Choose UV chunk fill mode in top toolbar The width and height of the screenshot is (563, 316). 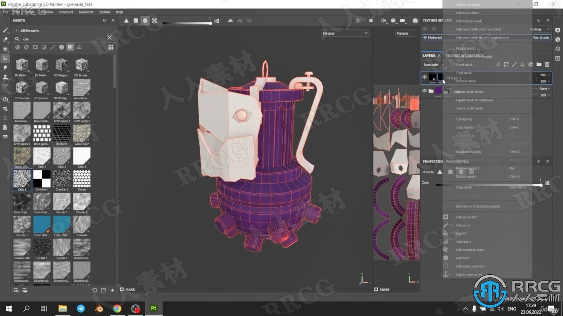154,21
